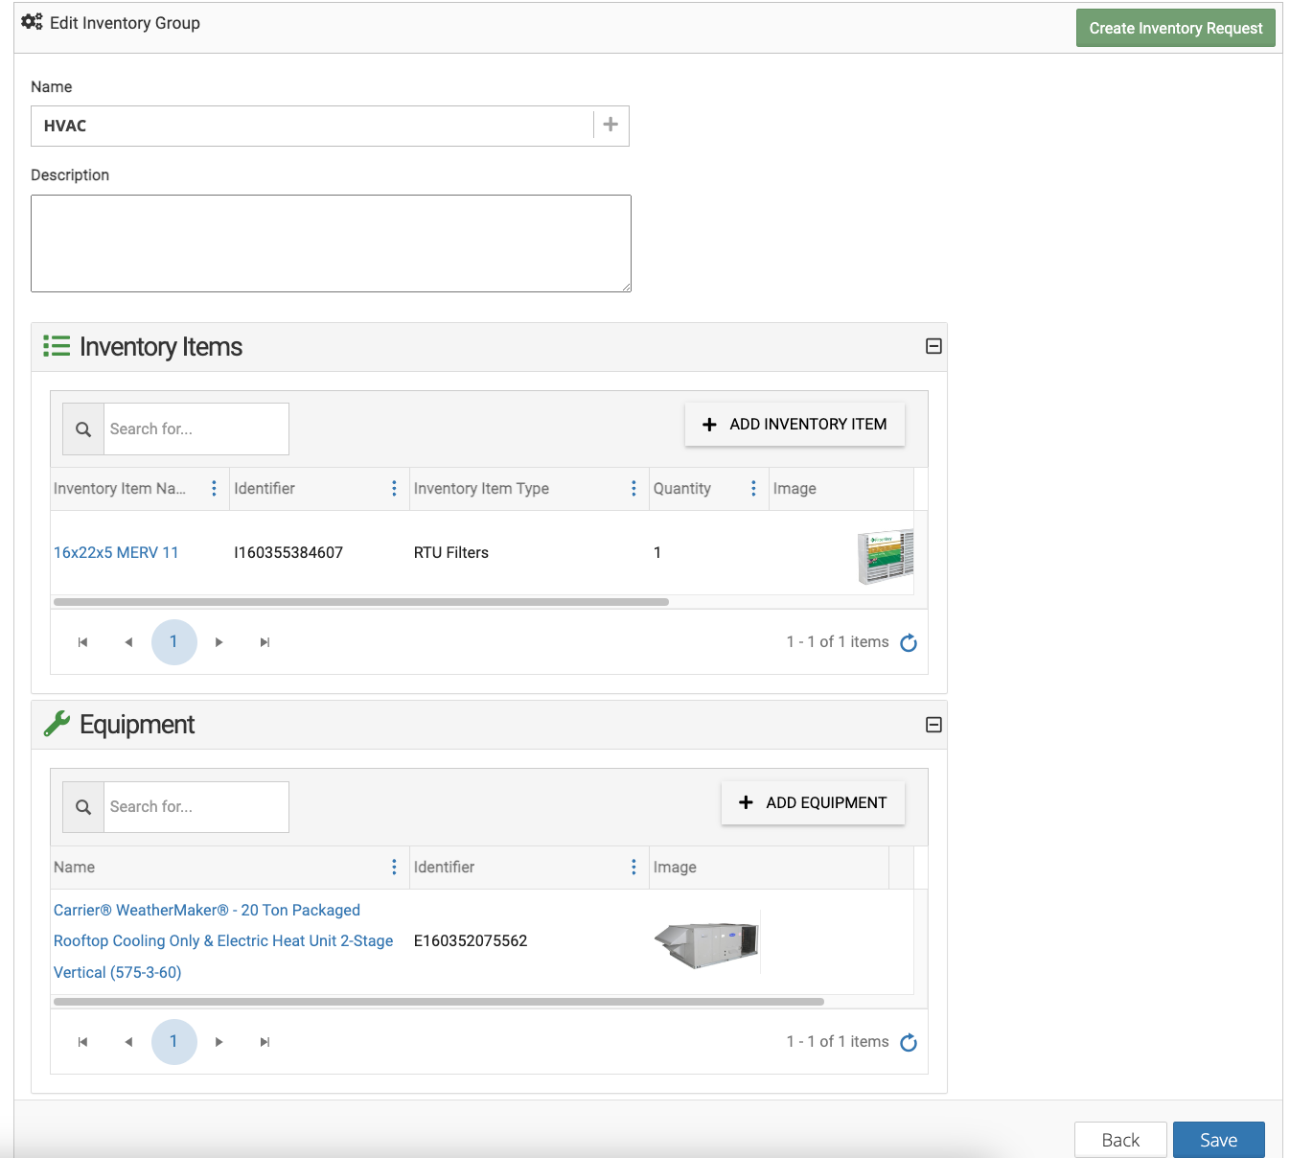Open Quantity column options menu
Image resolution: width=1290 pixels, height=1158 pixels.
point(753,489)
